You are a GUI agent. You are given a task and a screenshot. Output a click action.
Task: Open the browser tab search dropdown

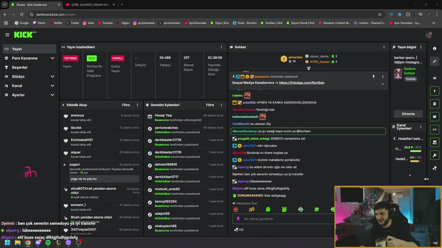click(x=4, y=4)
